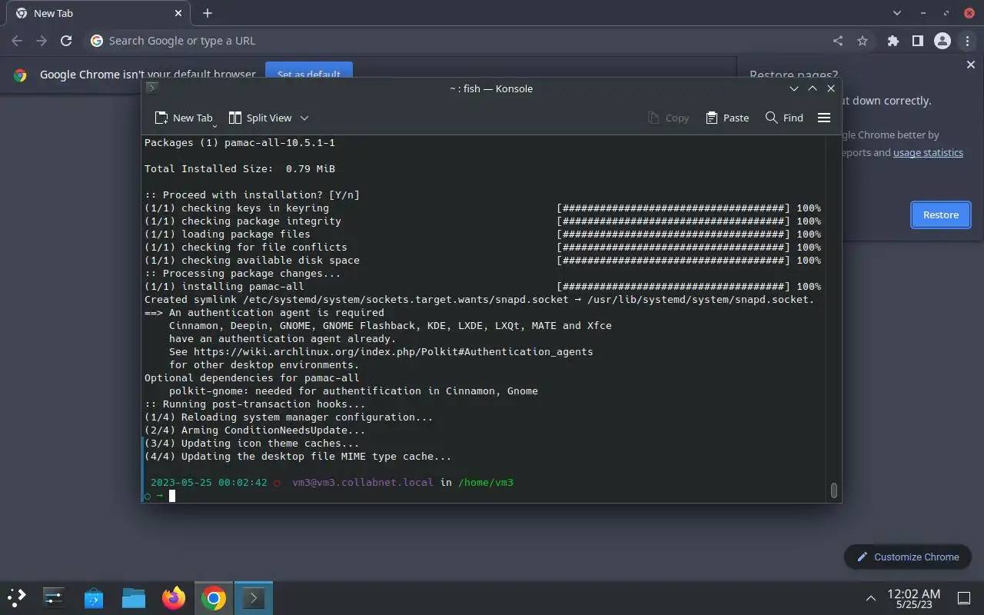Open Discover store from taskbar
Viewport: 984px width, 615px height.
pos(94,597)
